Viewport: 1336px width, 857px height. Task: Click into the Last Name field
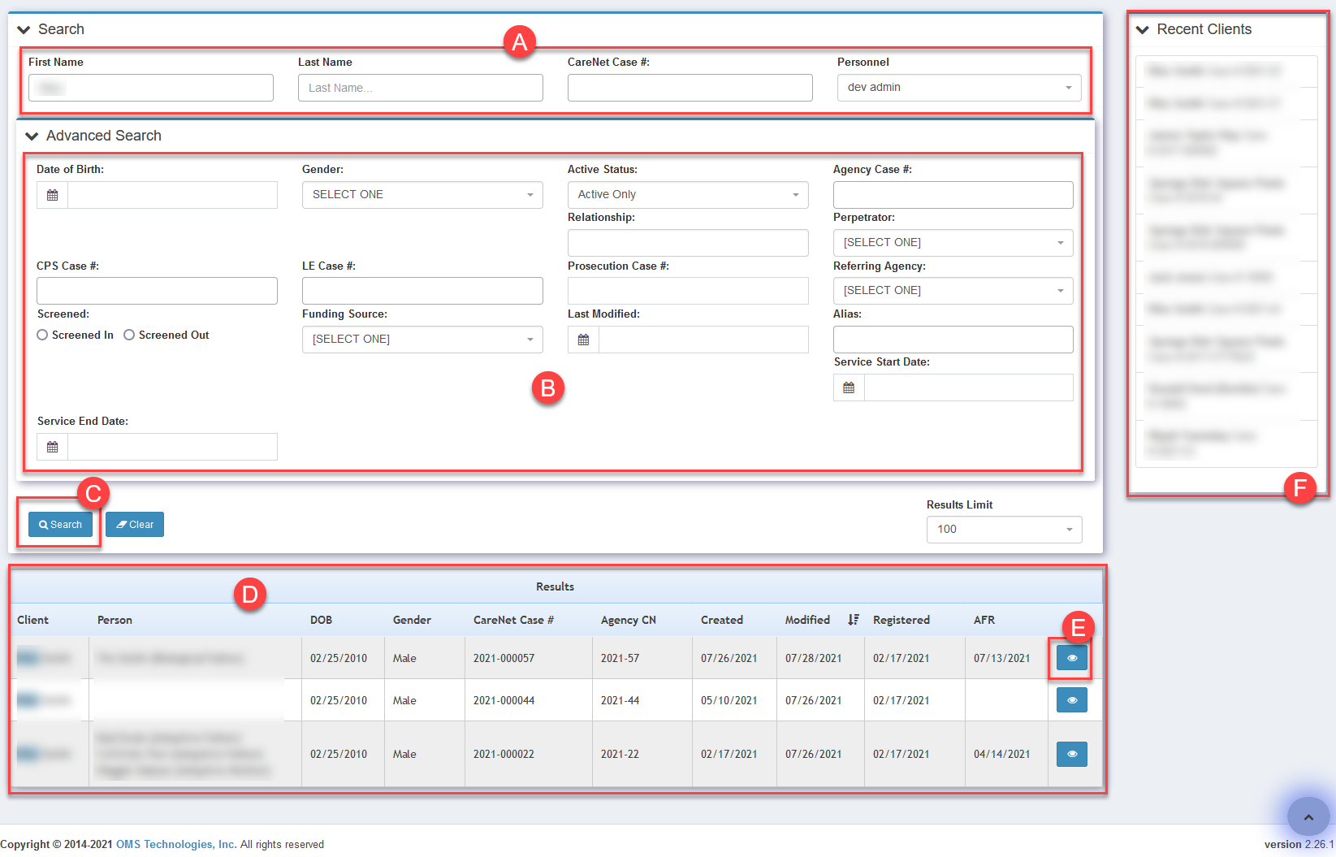pyautogui.click(x=421, y=88)
